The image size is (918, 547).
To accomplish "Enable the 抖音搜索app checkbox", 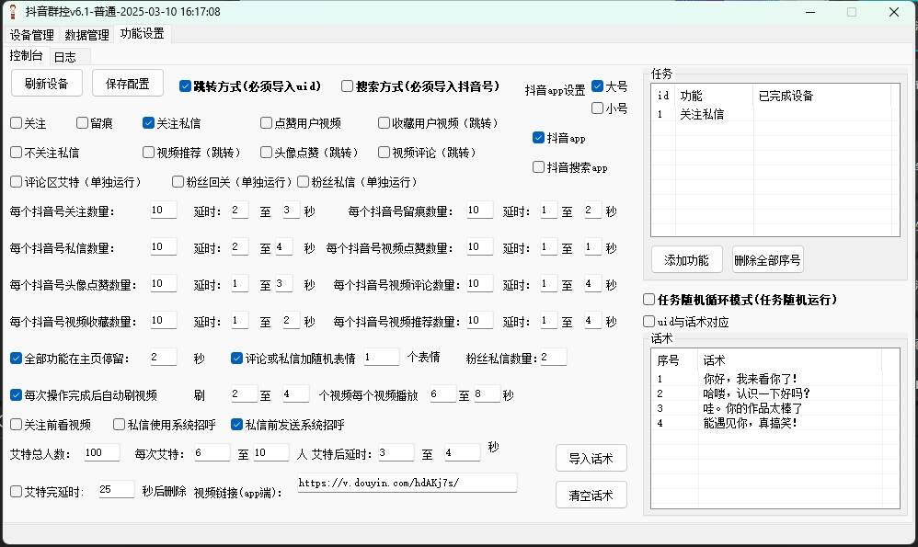I will click(x=538, y=166).
